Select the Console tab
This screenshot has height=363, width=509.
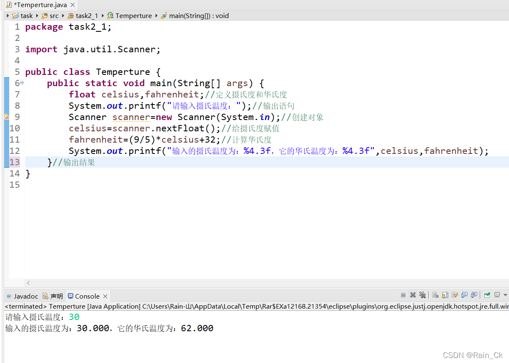pyautogui.click(x=87, y=296)
